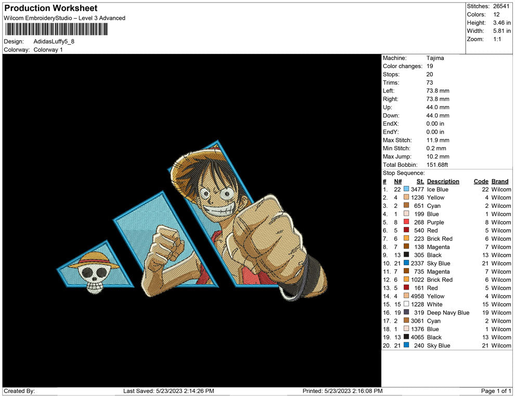Viewport: 515px width, 396px height.
Task: Click the barcode under the worksheet title
Action: 56,30
